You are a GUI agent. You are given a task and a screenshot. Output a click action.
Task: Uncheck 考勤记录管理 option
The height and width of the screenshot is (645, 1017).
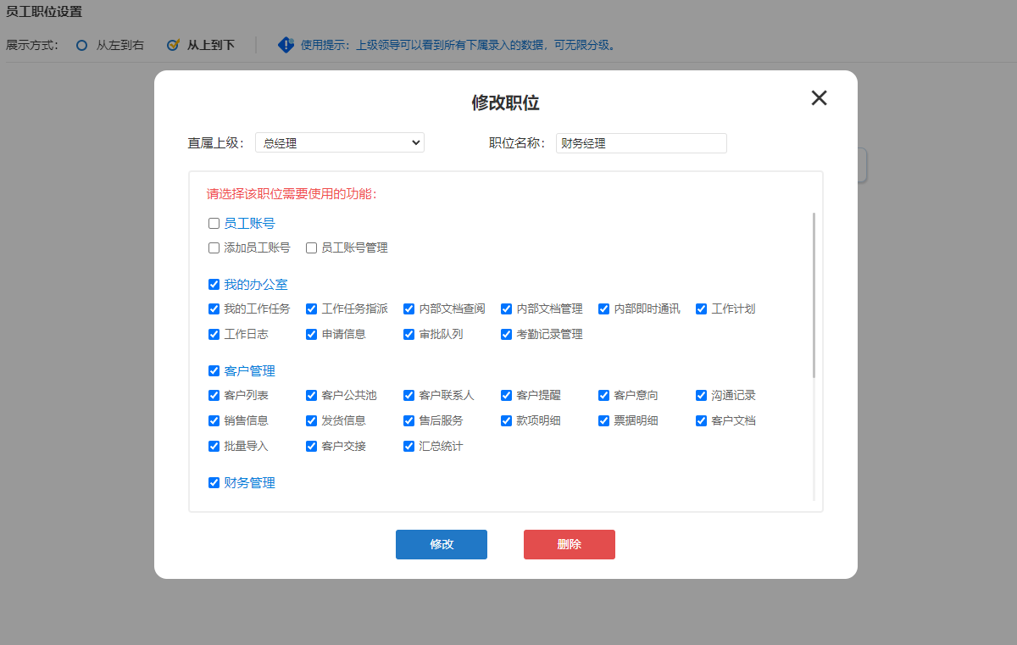coord(507,335)
